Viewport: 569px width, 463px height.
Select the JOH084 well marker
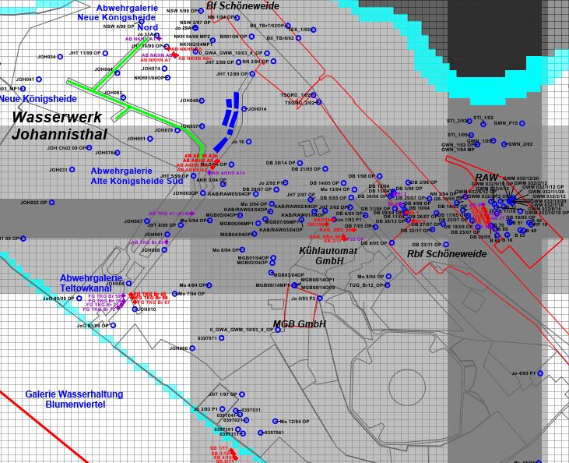click(x=118, y=73)
